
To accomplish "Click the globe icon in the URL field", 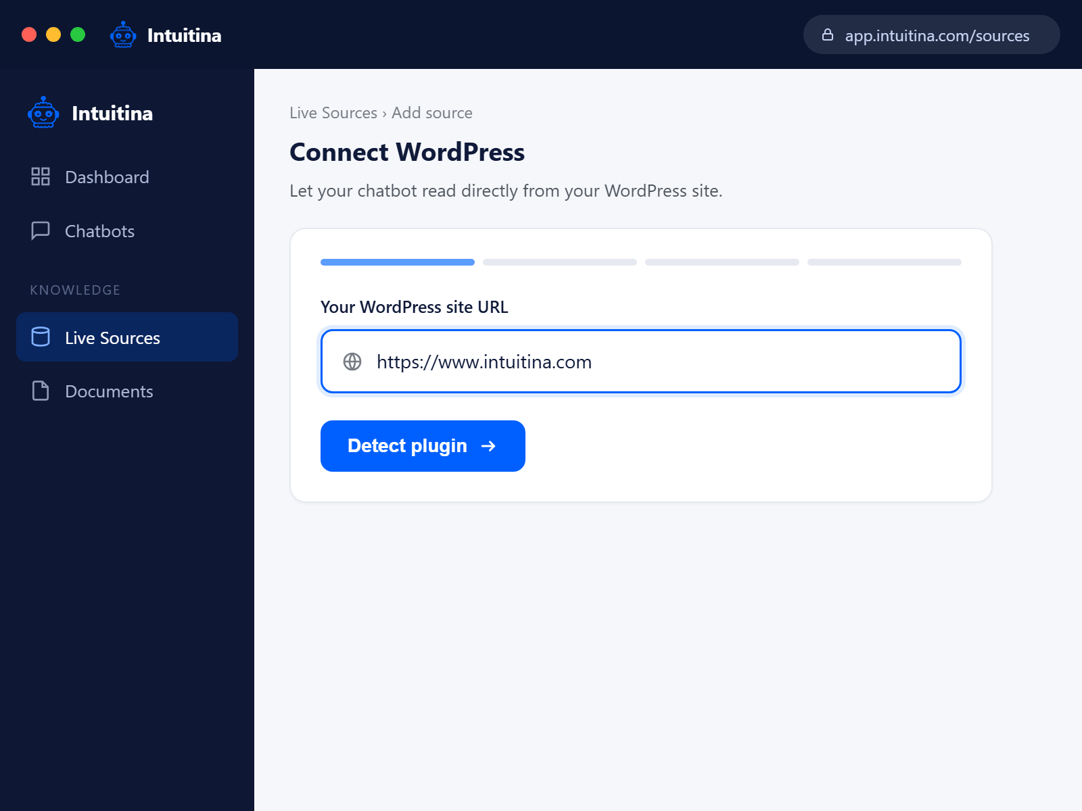I will click(x=352, y=362).
